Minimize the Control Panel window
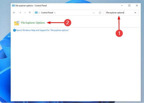 122,6
